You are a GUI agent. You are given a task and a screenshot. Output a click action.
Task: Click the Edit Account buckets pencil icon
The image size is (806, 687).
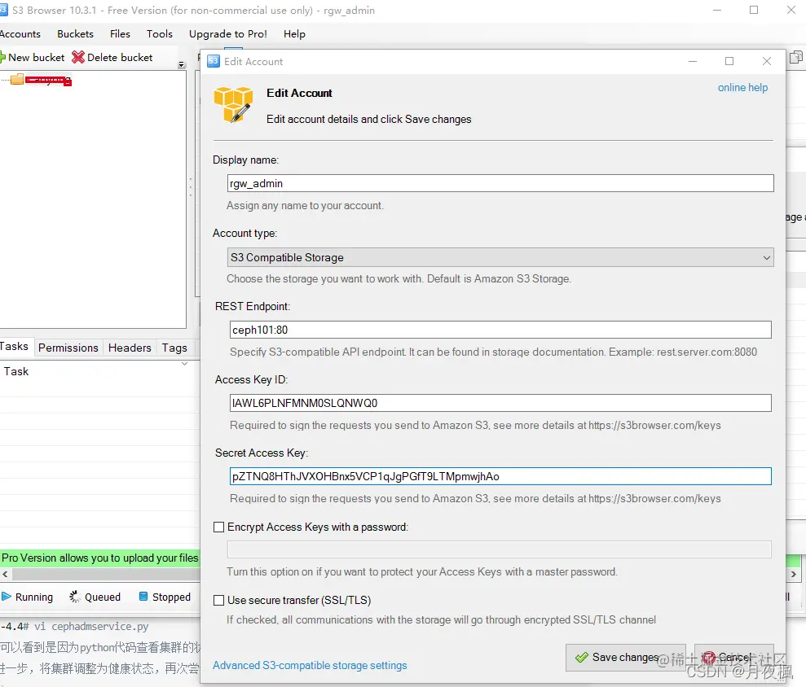[x=233, y=104]
